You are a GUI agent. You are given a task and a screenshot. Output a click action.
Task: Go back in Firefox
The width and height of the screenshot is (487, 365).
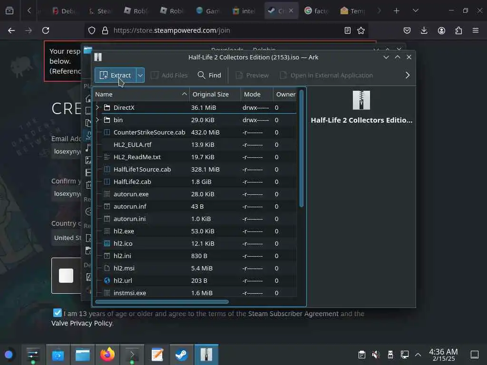(x=11, y=30)
